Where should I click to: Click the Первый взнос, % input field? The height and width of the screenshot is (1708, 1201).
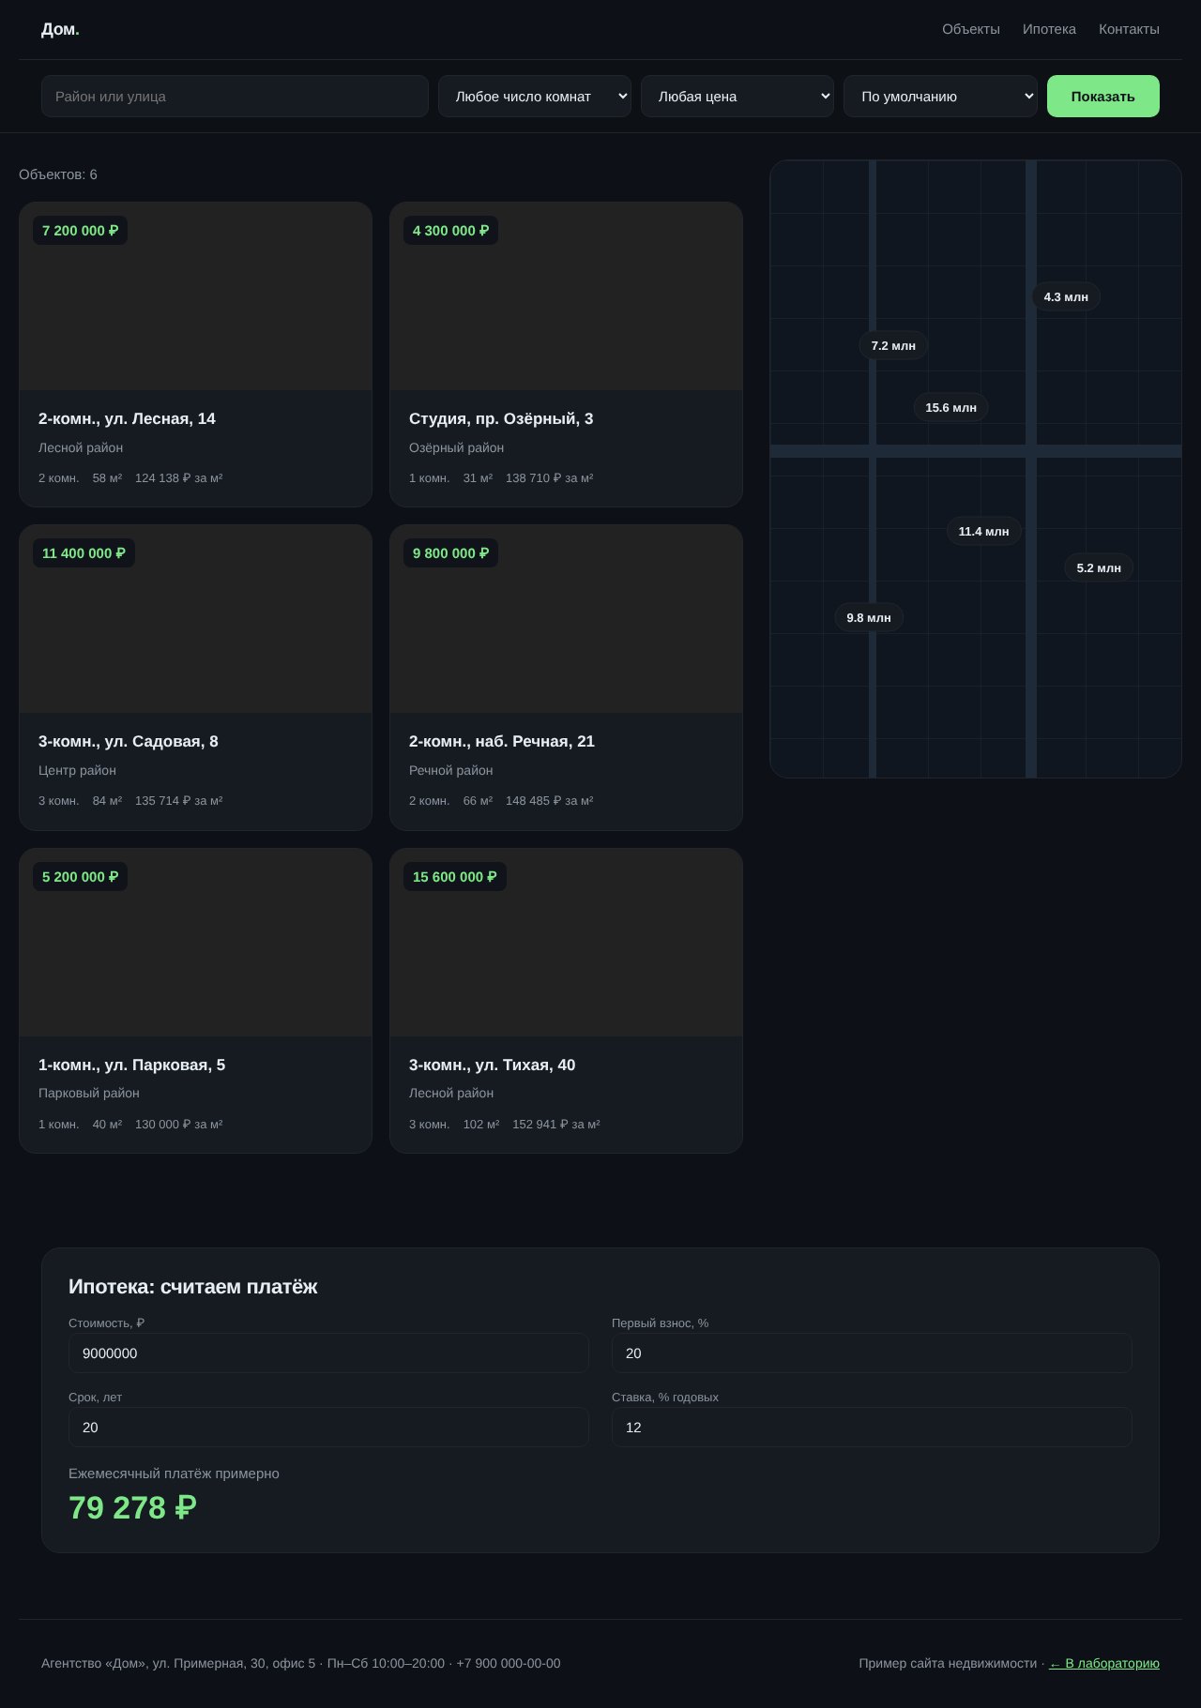click(x=872, y=1353)
